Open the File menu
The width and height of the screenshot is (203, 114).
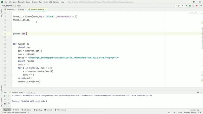tap(6, 2)
